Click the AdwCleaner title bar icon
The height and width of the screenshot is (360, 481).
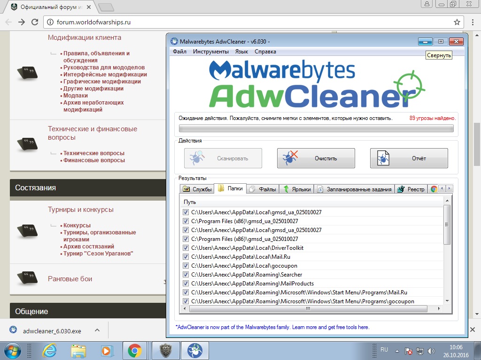point(174,41)
